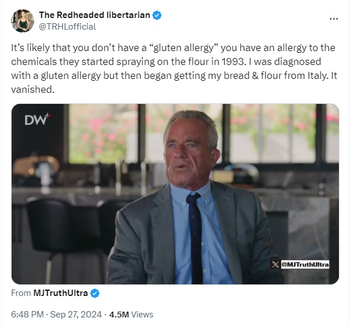Click the man's face in the video
This screenshot has width=354, height=325.
tap(190, 149)
